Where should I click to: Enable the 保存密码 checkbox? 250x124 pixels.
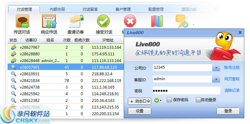tap(169, 100)
